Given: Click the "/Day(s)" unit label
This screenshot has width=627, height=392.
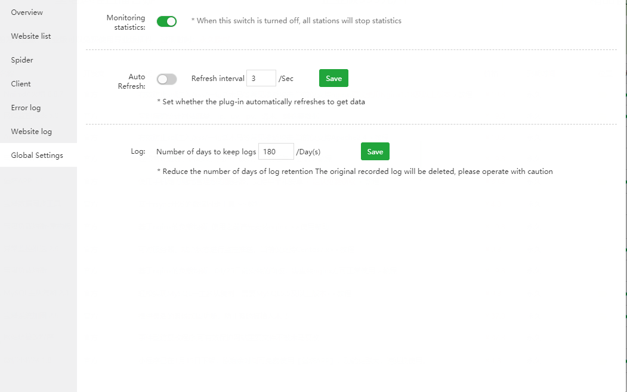Looking at the screenshot, I should [x=308, y=152].
